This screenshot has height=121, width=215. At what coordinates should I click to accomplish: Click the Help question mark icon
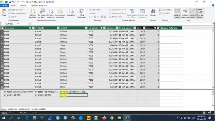pyautogui.click(x=213, y=5)
